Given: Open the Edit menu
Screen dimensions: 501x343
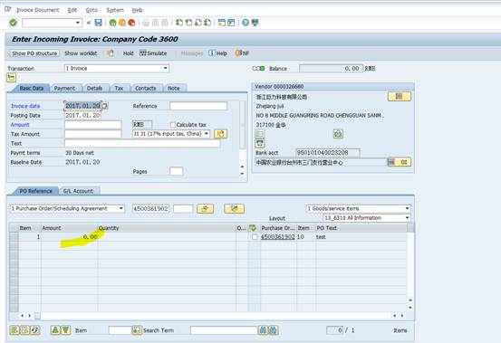Looking at the screenshot, I should coord(72,10).
